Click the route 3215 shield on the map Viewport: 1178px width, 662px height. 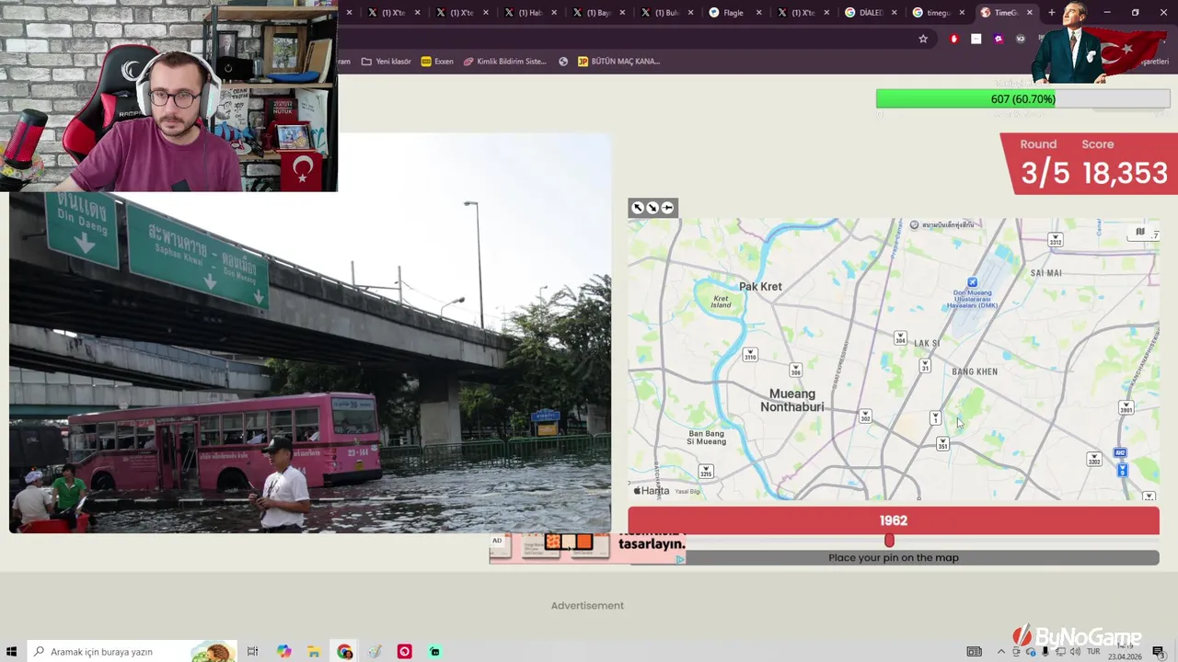pyautogui.click(x=706, y=472)
